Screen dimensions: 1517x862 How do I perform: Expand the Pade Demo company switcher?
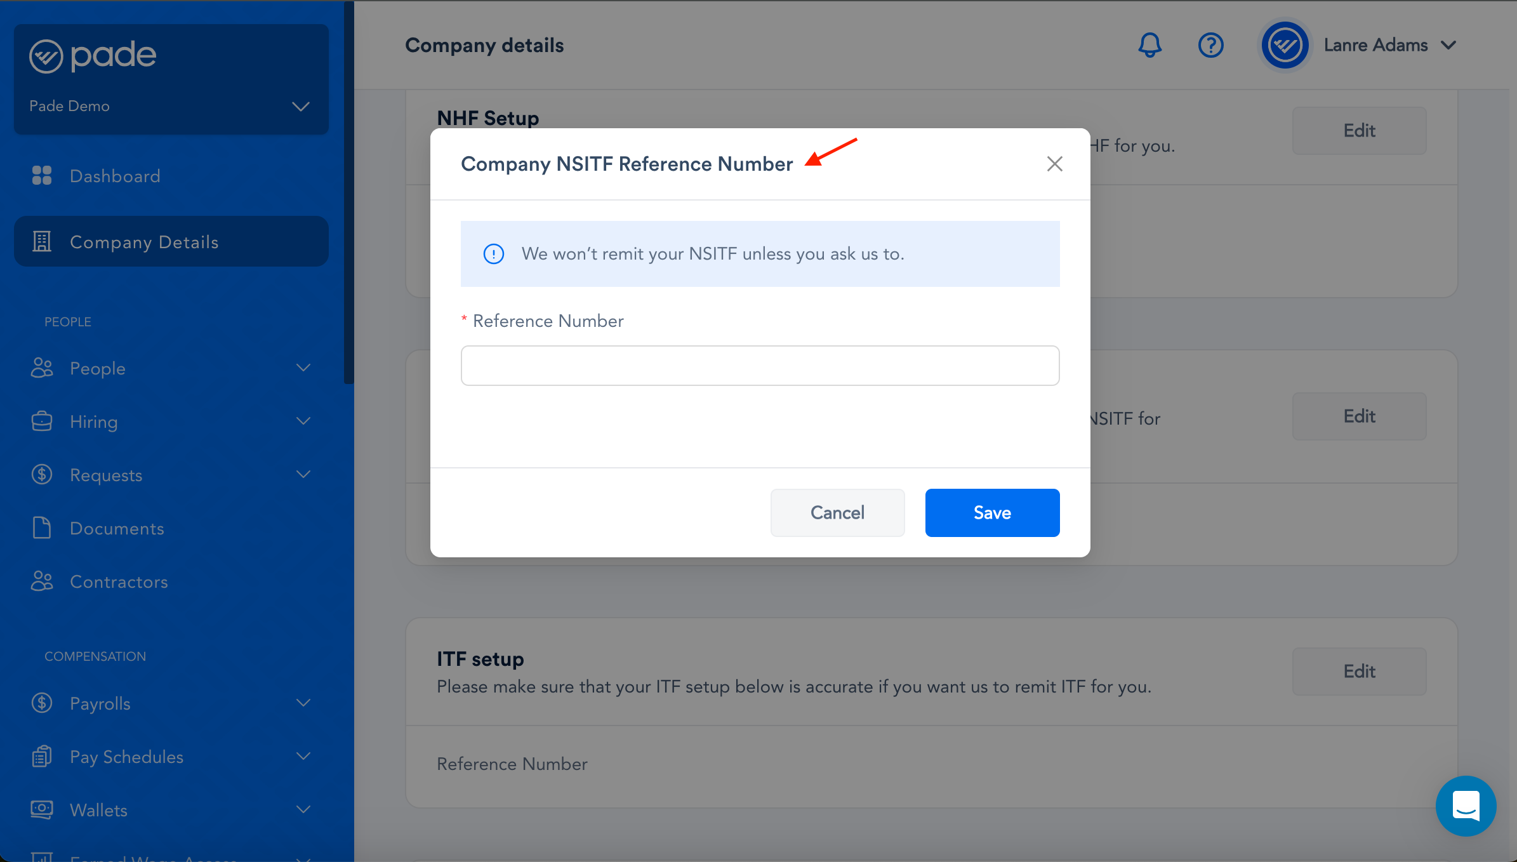coord(300,106)
